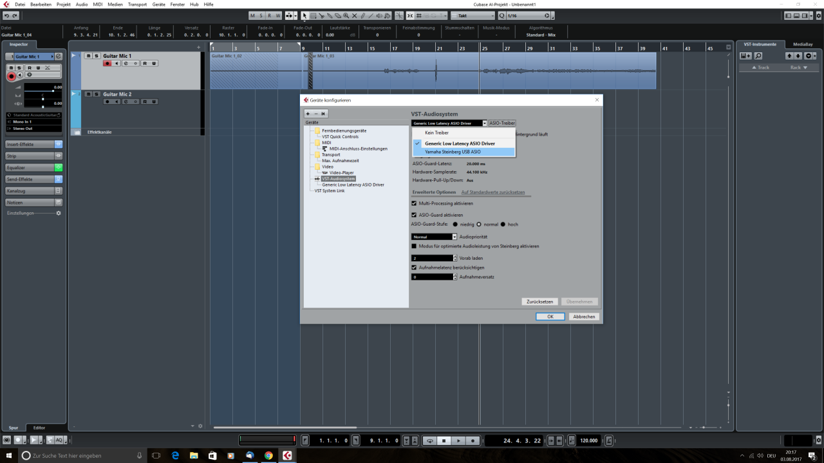Select the Play speaker tool
The image size is (824, 463).
coord(379,15)
